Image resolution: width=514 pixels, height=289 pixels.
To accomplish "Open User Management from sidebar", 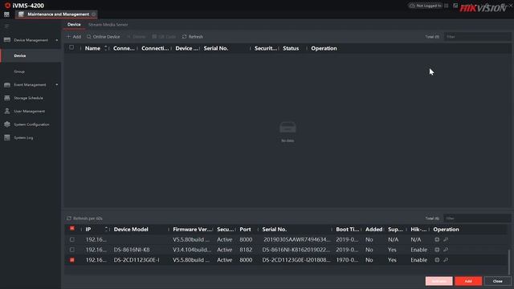I will [x=30, y=112].
